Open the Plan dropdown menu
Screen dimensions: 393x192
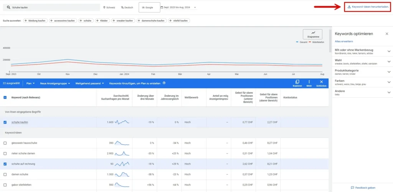tap(30, 83)
